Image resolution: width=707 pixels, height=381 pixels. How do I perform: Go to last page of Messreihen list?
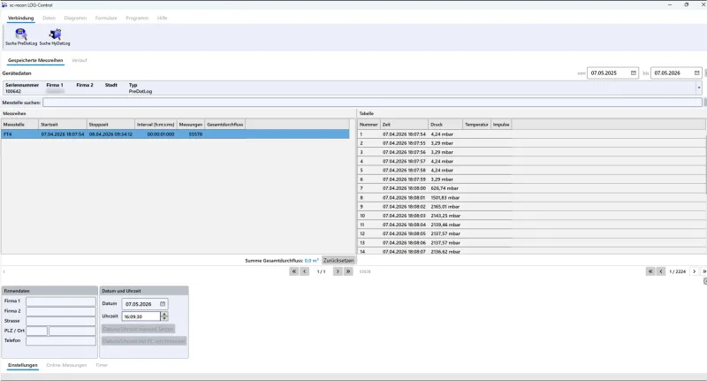click(348, 271)
